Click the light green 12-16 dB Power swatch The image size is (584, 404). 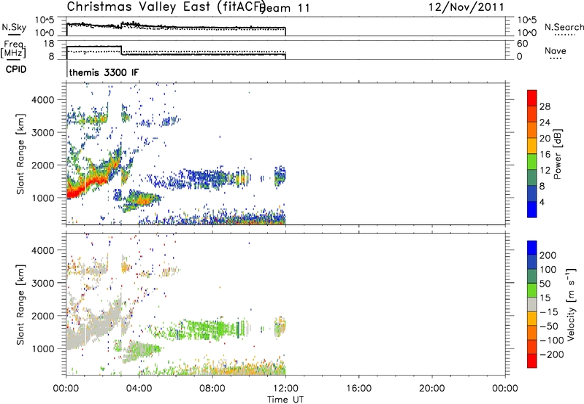tap(532, 162)
